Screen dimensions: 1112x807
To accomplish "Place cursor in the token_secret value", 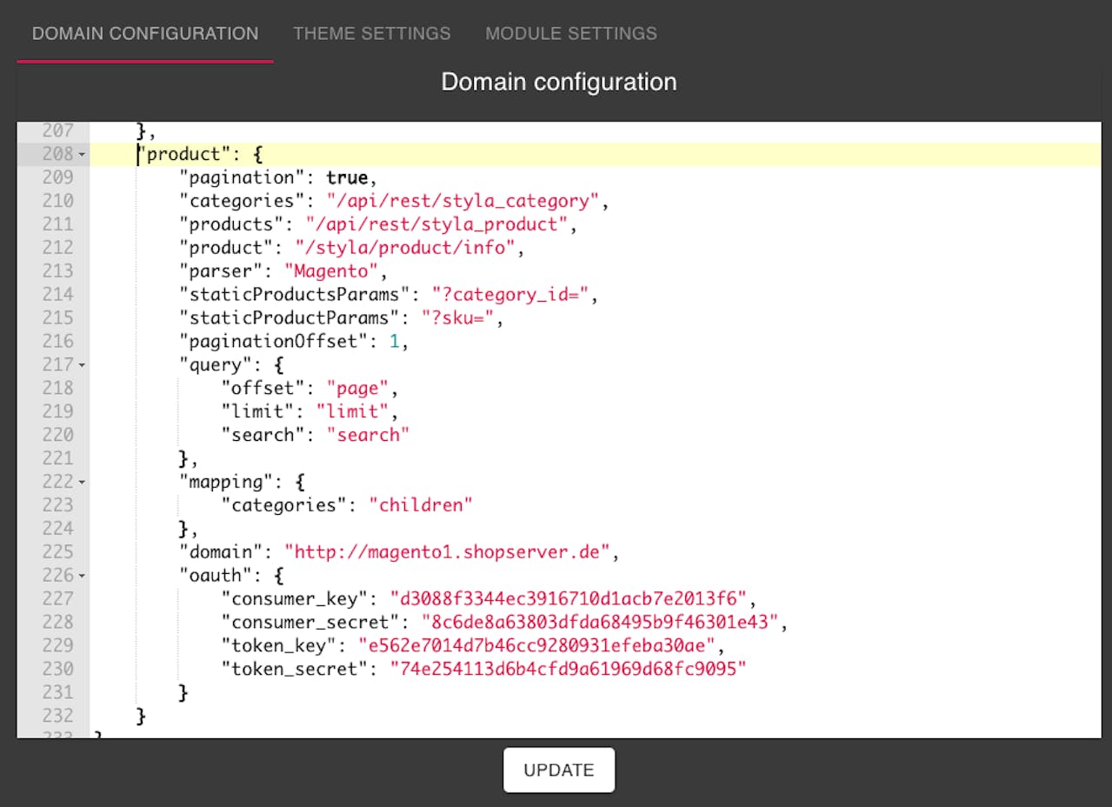I will point(568,670).
